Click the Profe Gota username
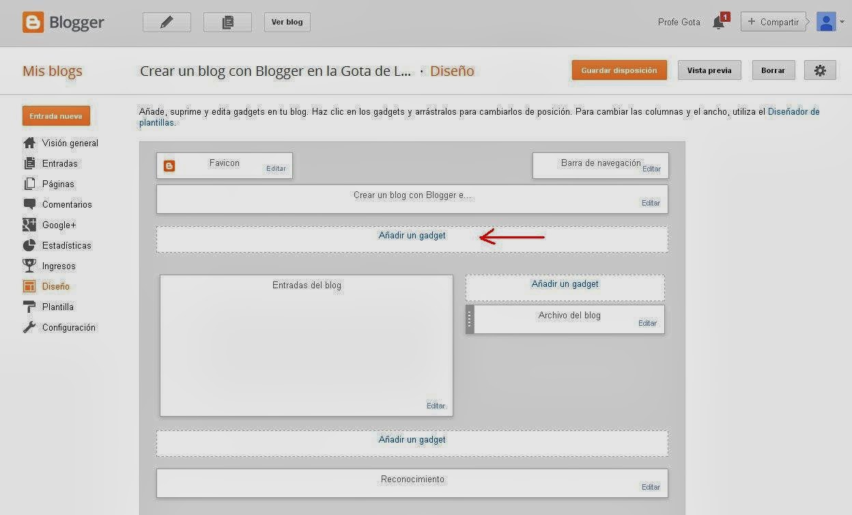The image size is (852, 515). (679, 22)
